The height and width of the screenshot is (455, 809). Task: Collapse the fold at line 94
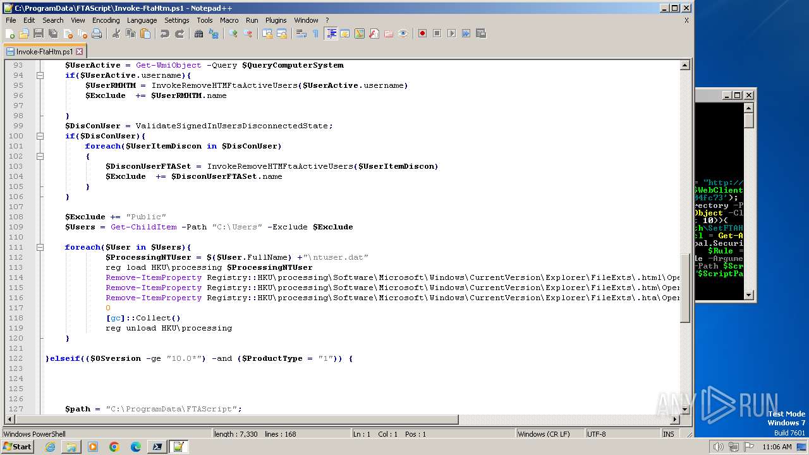coord(40,75)
